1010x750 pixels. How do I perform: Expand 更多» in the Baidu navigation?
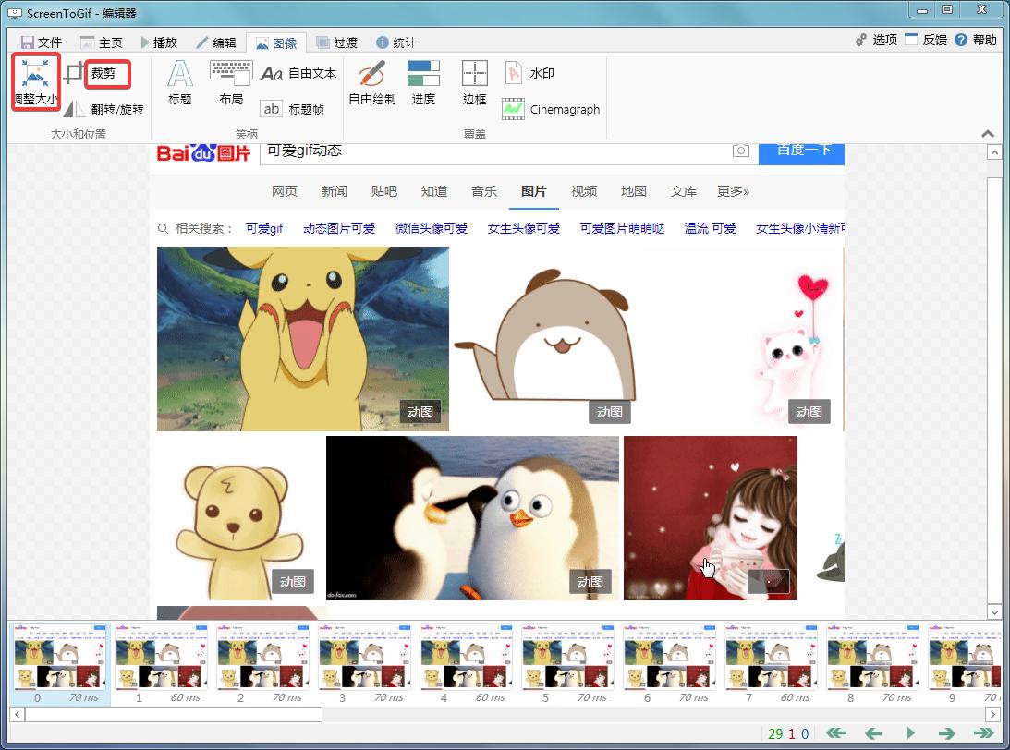tap(734, 191)
